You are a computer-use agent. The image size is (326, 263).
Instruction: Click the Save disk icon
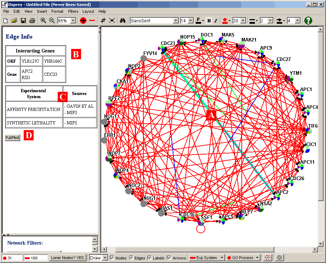coord(23,21)
